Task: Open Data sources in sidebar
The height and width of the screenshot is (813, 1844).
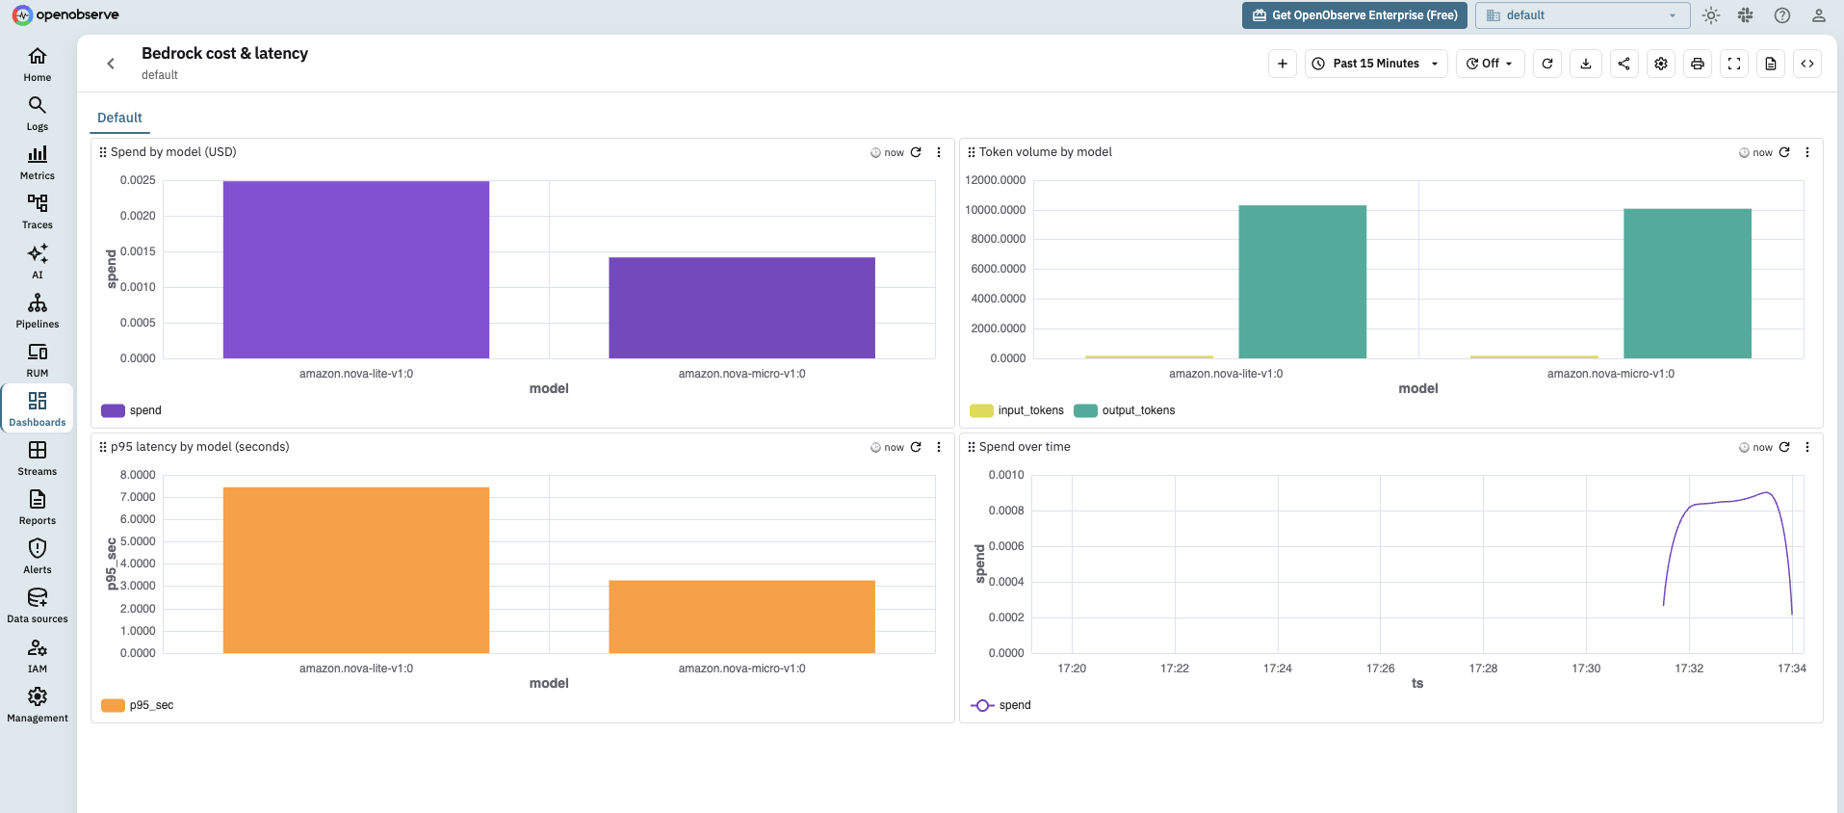Action: point(38,606)
